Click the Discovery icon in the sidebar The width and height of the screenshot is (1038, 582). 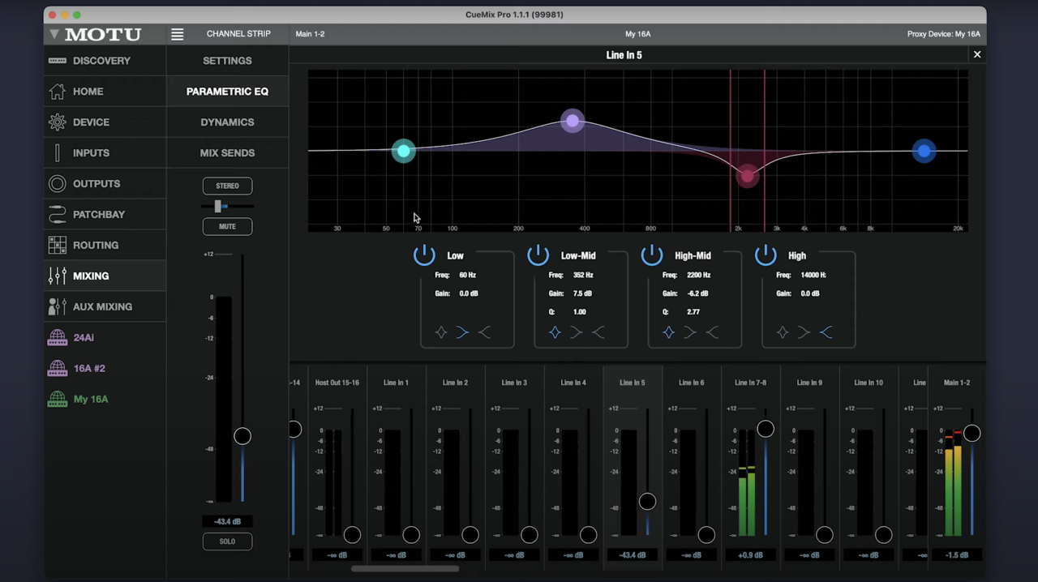pyautogui.click(x=58, y=61)
